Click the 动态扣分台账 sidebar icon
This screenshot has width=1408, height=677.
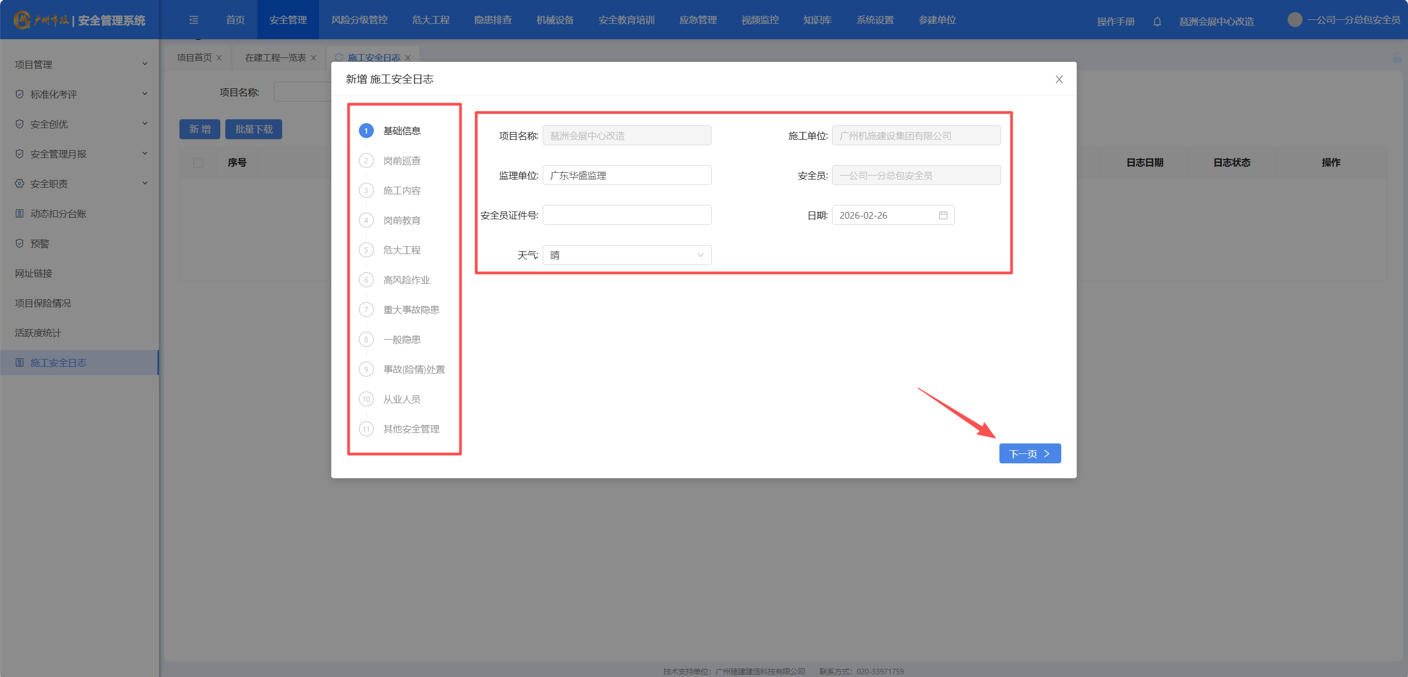click(x=20, y=213)
